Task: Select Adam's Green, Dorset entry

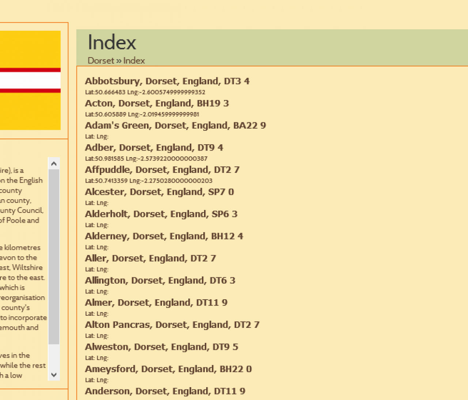Action: coord(175,126)
